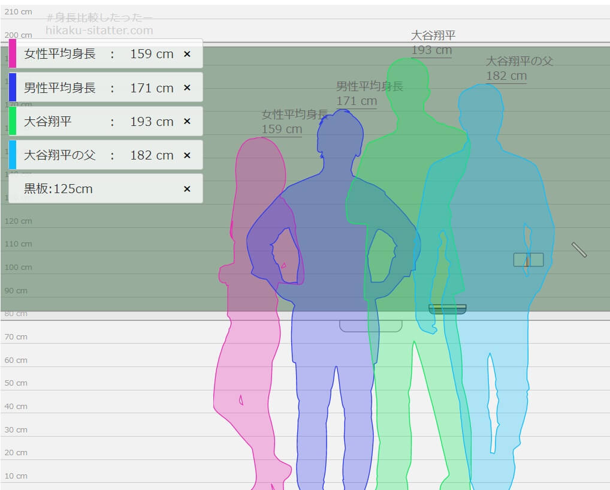This screenshot has width=610, height=490.
Task: Select the green swatch beside 大谷翔平 in the legend
Action: pyautogui.click(x=13, y=121)
